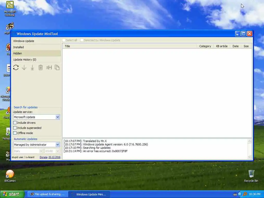
Task: Toggle Offline mode checkbox
Action: click(15, 133)
